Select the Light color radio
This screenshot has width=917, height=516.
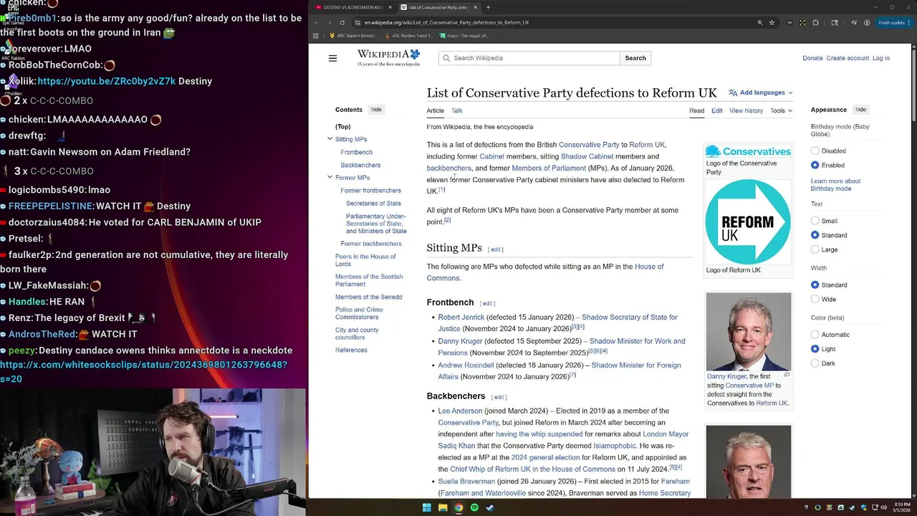pyautogui.click(x=815, y=349)
